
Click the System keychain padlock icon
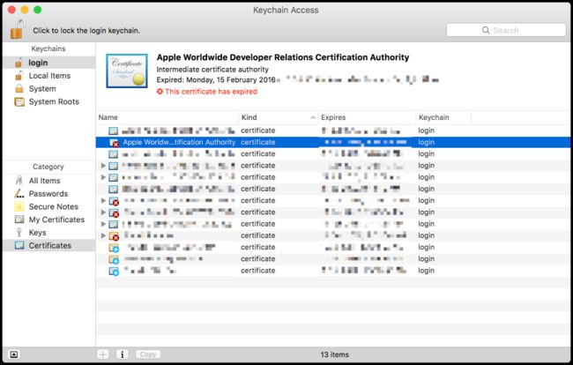pos(19,89)
